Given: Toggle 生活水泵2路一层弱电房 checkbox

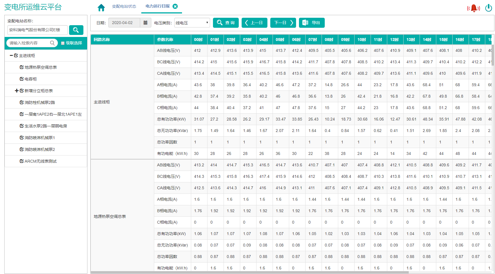Looking at the screenshot, I should 21,126.
